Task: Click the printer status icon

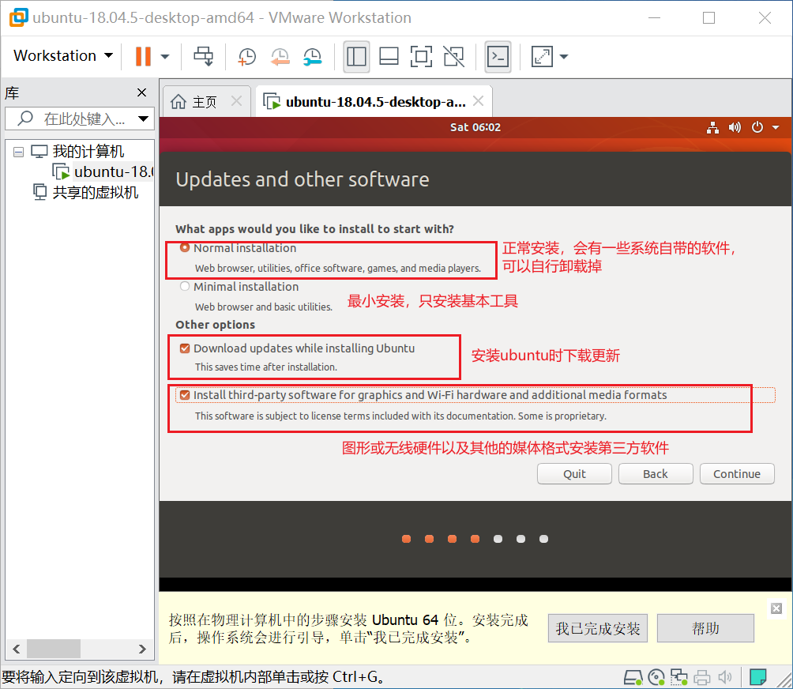Action: [x=701, y=677]
